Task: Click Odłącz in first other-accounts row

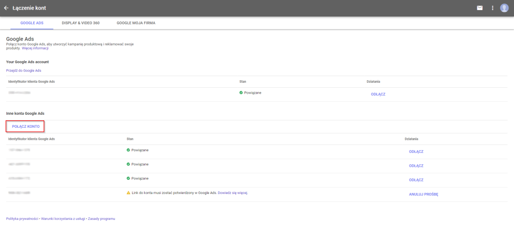Action: [x=416, y=152]
